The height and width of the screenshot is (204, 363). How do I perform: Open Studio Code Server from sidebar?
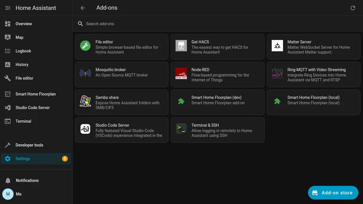[x=36, y=108]
